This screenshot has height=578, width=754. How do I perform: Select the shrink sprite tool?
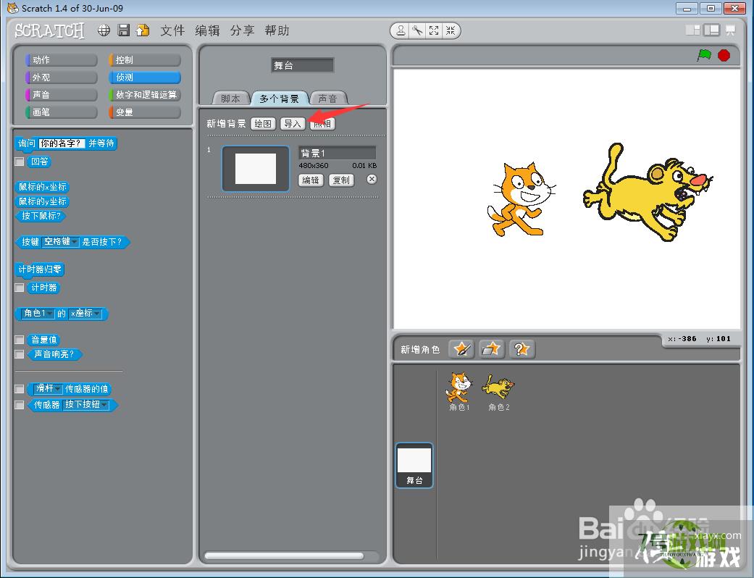[451, 30]
